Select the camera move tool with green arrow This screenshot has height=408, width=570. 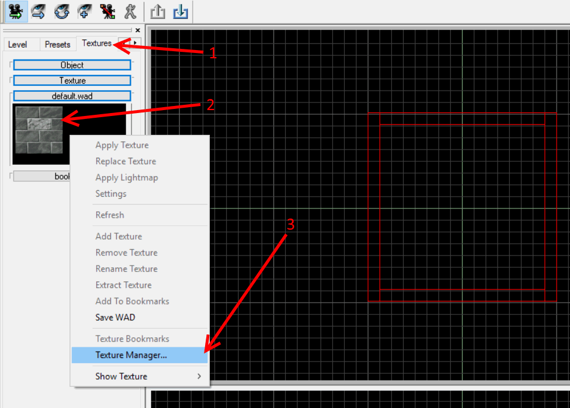pos(16,12)
